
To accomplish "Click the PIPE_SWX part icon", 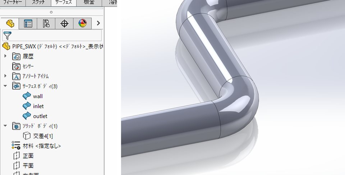I will (6, 46).
